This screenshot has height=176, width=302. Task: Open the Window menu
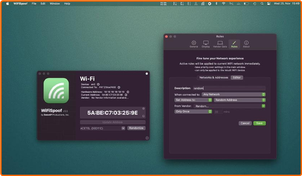point(55,4)
